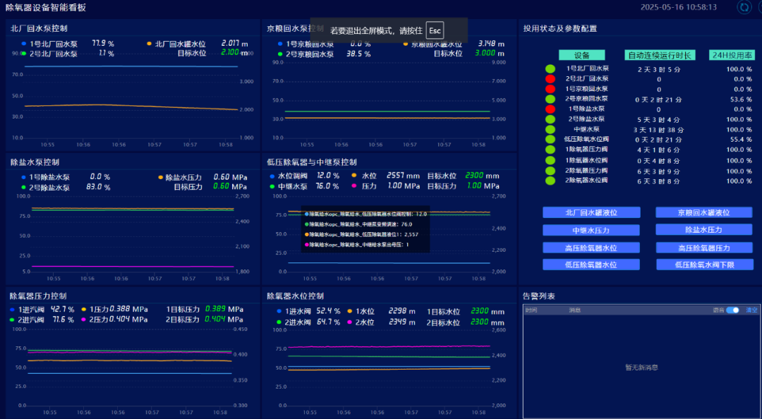Open the 高压除氧器水位 setting button

point(591,248)
